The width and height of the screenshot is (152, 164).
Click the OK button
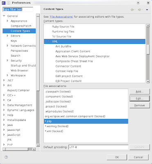(x=117, y=157)
